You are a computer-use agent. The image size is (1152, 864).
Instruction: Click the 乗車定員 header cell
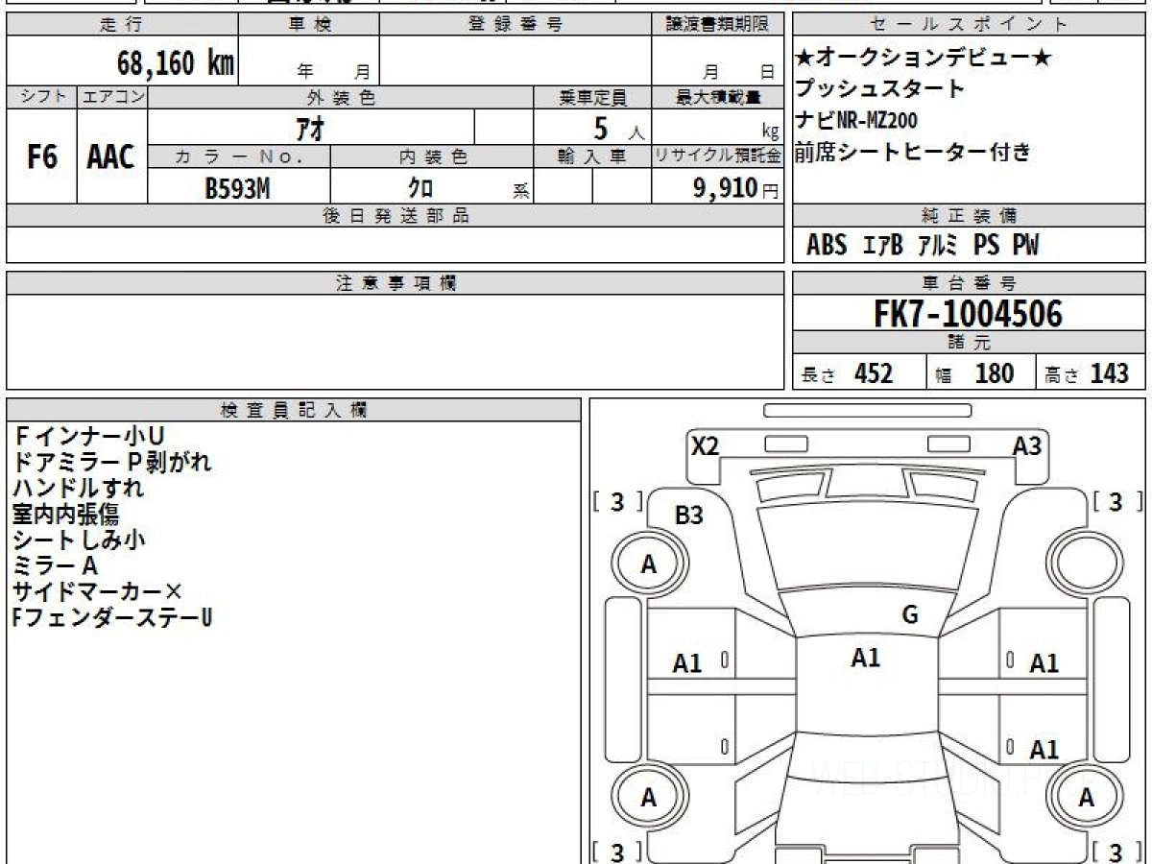click(x=592, y=97)
